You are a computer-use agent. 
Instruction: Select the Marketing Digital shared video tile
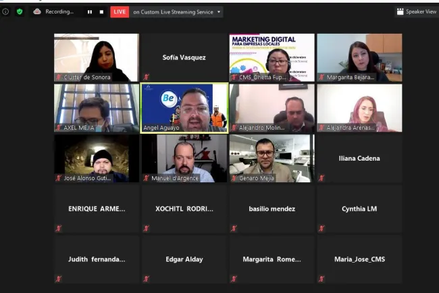[271, 57]
